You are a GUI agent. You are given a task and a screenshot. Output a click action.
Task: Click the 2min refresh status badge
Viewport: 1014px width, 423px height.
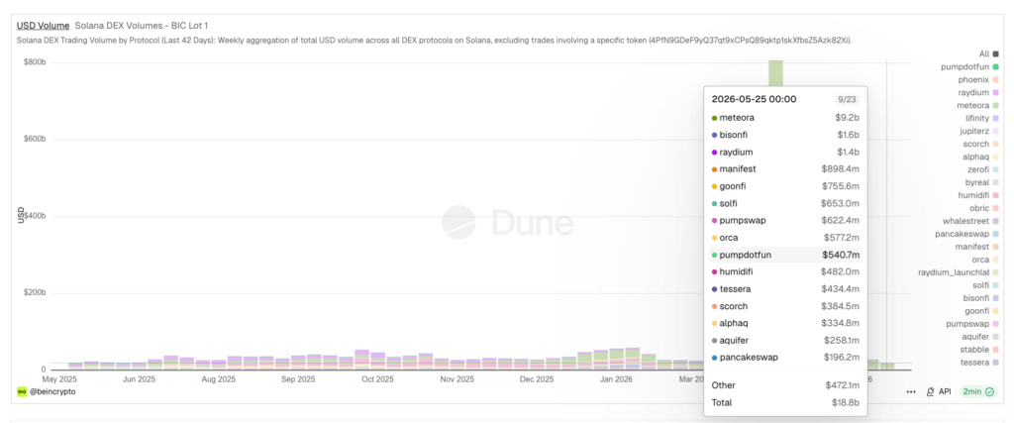pos(977,391)
